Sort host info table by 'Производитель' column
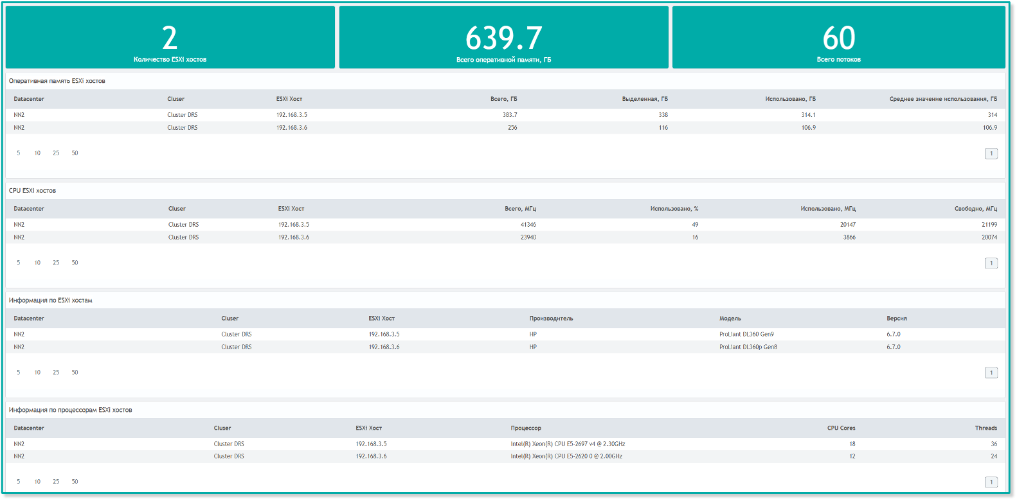Image resolution: width=1017 pixels, height=501 pixels. tap(551, 319)
